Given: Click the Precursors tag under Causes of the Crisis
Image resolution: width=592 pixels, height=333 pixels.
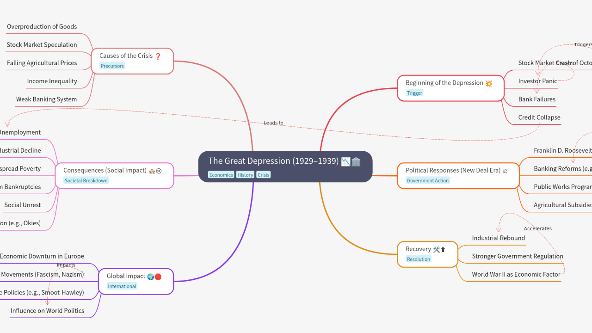Looking at the screenshot, I should click(x=112, y=66).
